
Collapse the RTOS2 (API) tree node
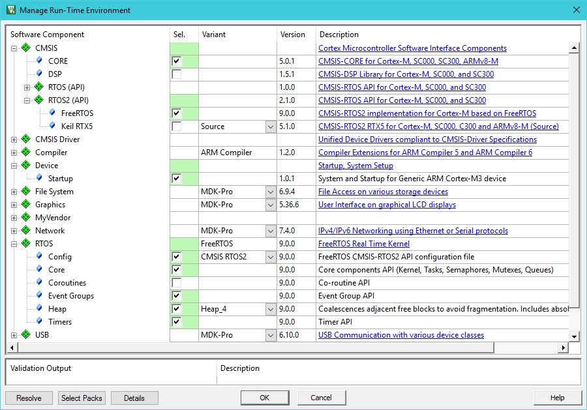pyautogui.click(x=27, y=100)
